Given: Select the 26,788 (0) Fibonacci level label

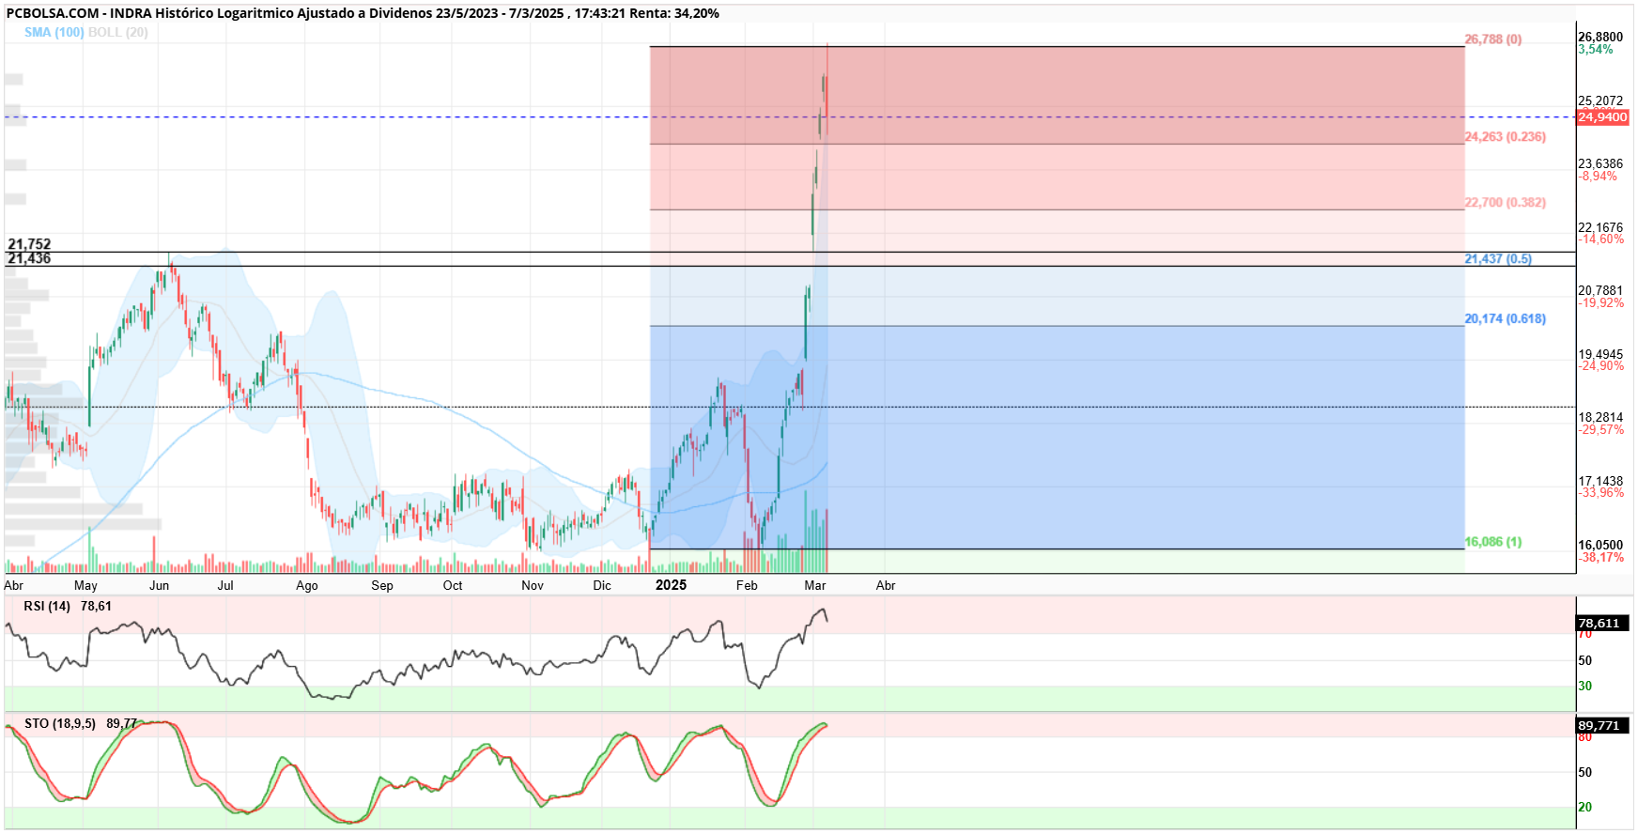Looking at the screenshot, I should pyautogui.click(x=1493, y=39).
